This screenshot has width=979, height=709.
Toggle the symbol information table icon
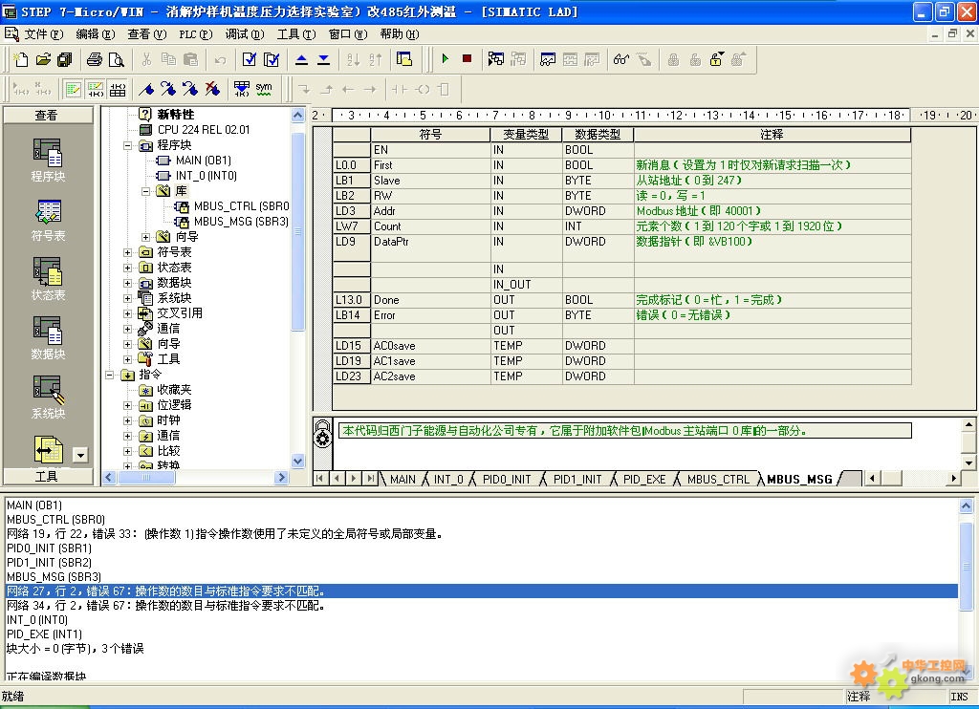point(118,89)
